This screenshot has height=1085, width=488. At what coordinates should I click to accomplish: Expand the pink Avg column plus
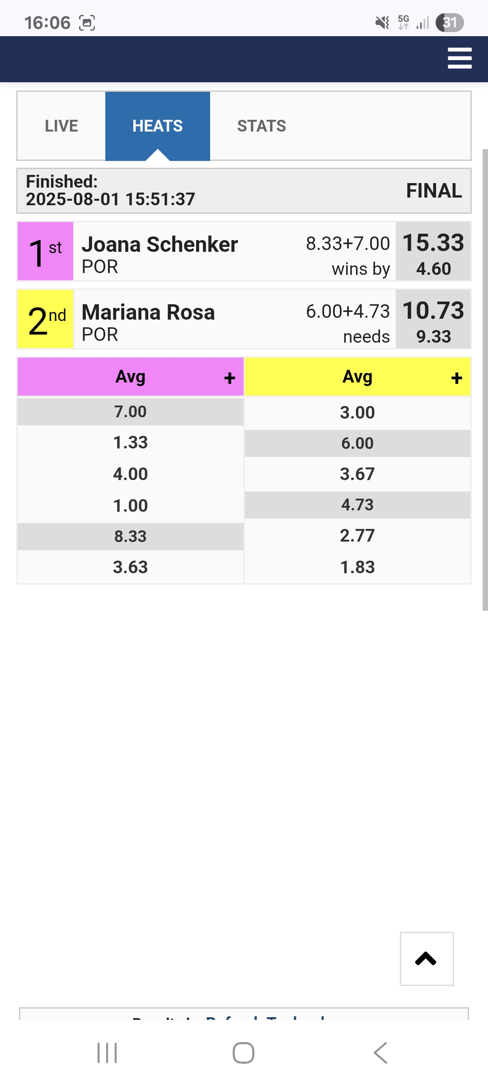point(230,378)
